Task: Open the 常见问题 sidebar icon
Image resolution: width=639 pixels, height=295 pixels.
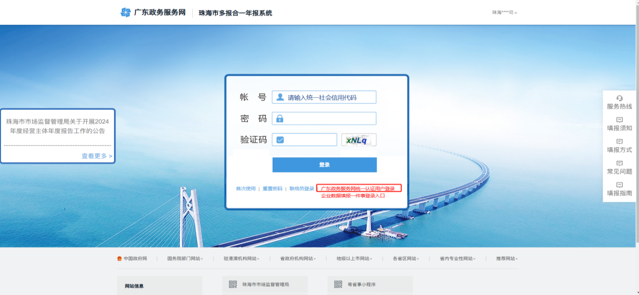Action: [619, 163]
